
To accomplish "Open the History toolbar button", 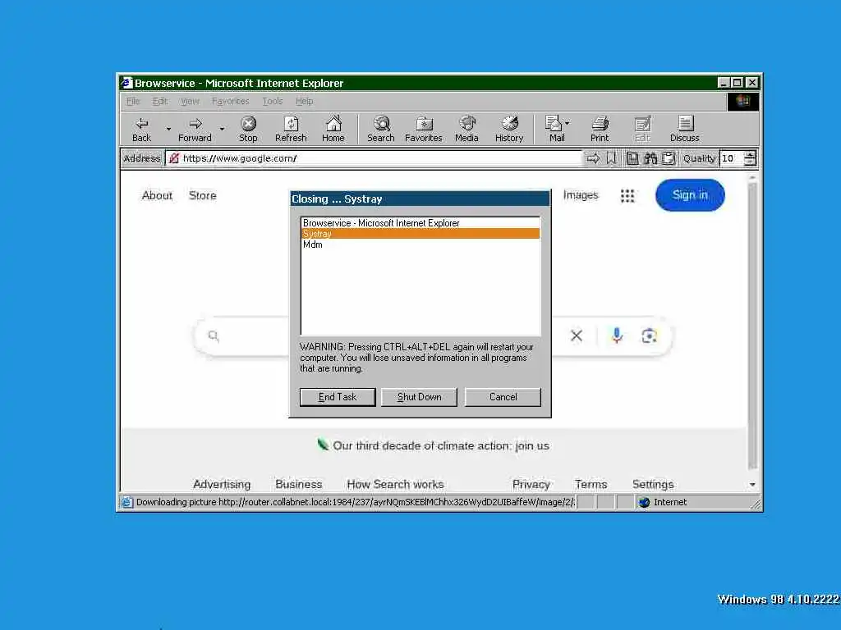I will tap(509, 130).
